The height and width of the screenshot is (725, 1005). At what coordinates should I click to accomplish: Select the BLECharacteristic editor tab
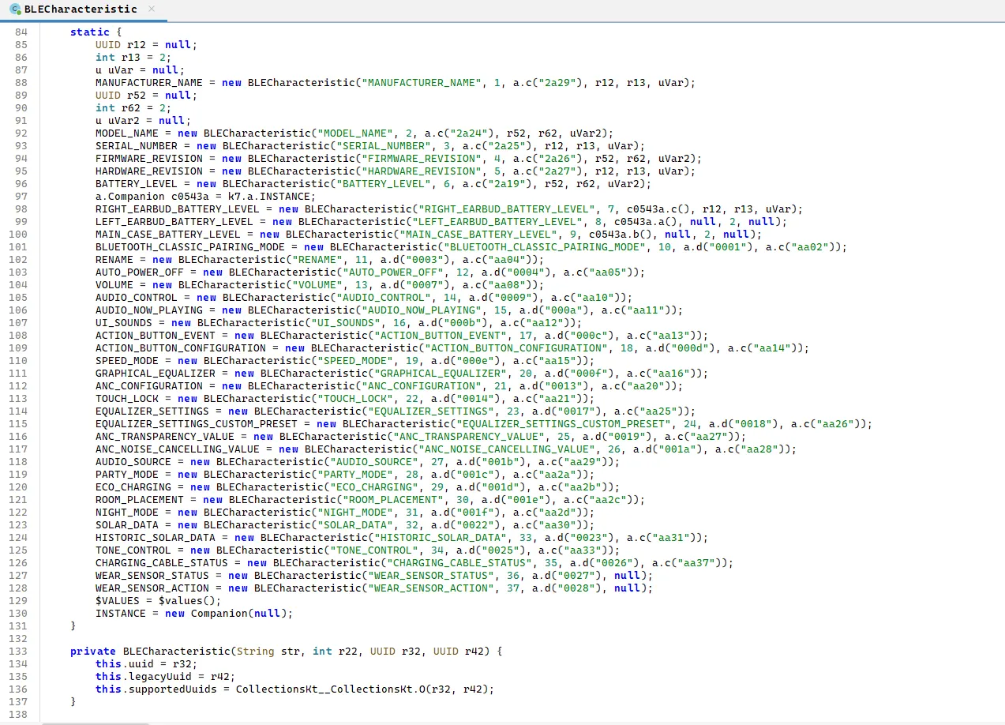[x=80, y=9]
